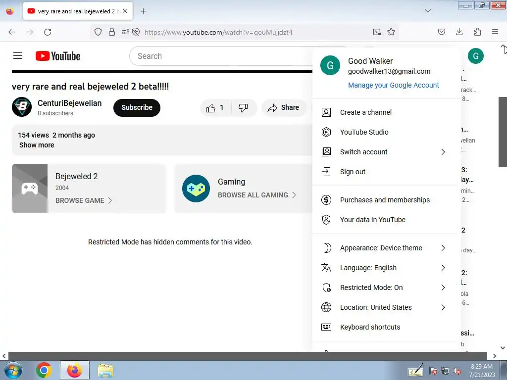
Task: Click the Keyboard shortcuts keyboard icon
Action: [x=326, y=327]
